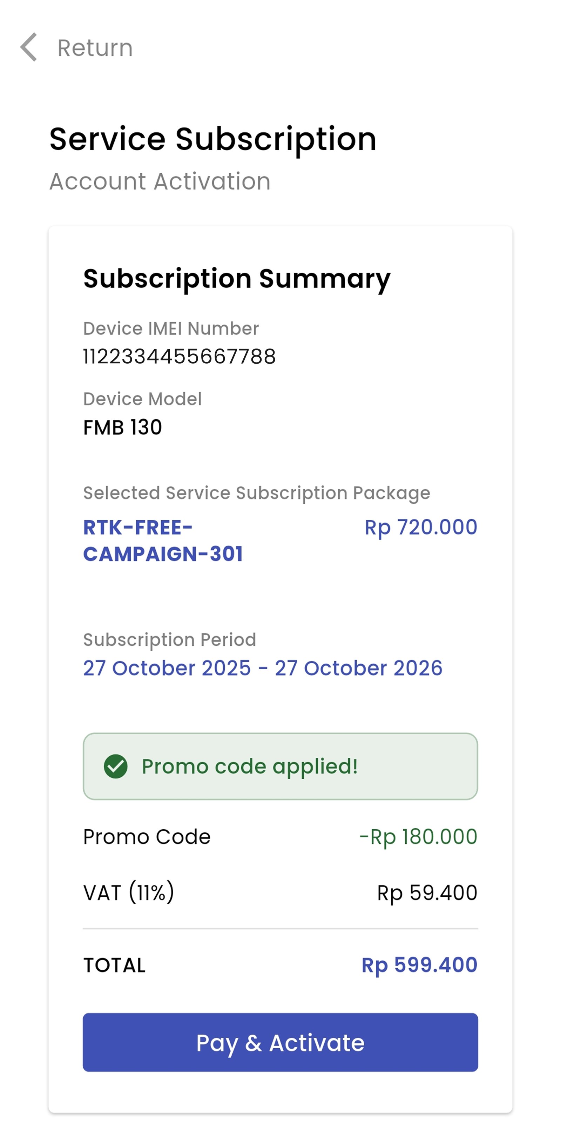Select the Service Subscription page title
Image resolution: width=561 pixels, height=1142 pixels.
(x=212, y=139)
